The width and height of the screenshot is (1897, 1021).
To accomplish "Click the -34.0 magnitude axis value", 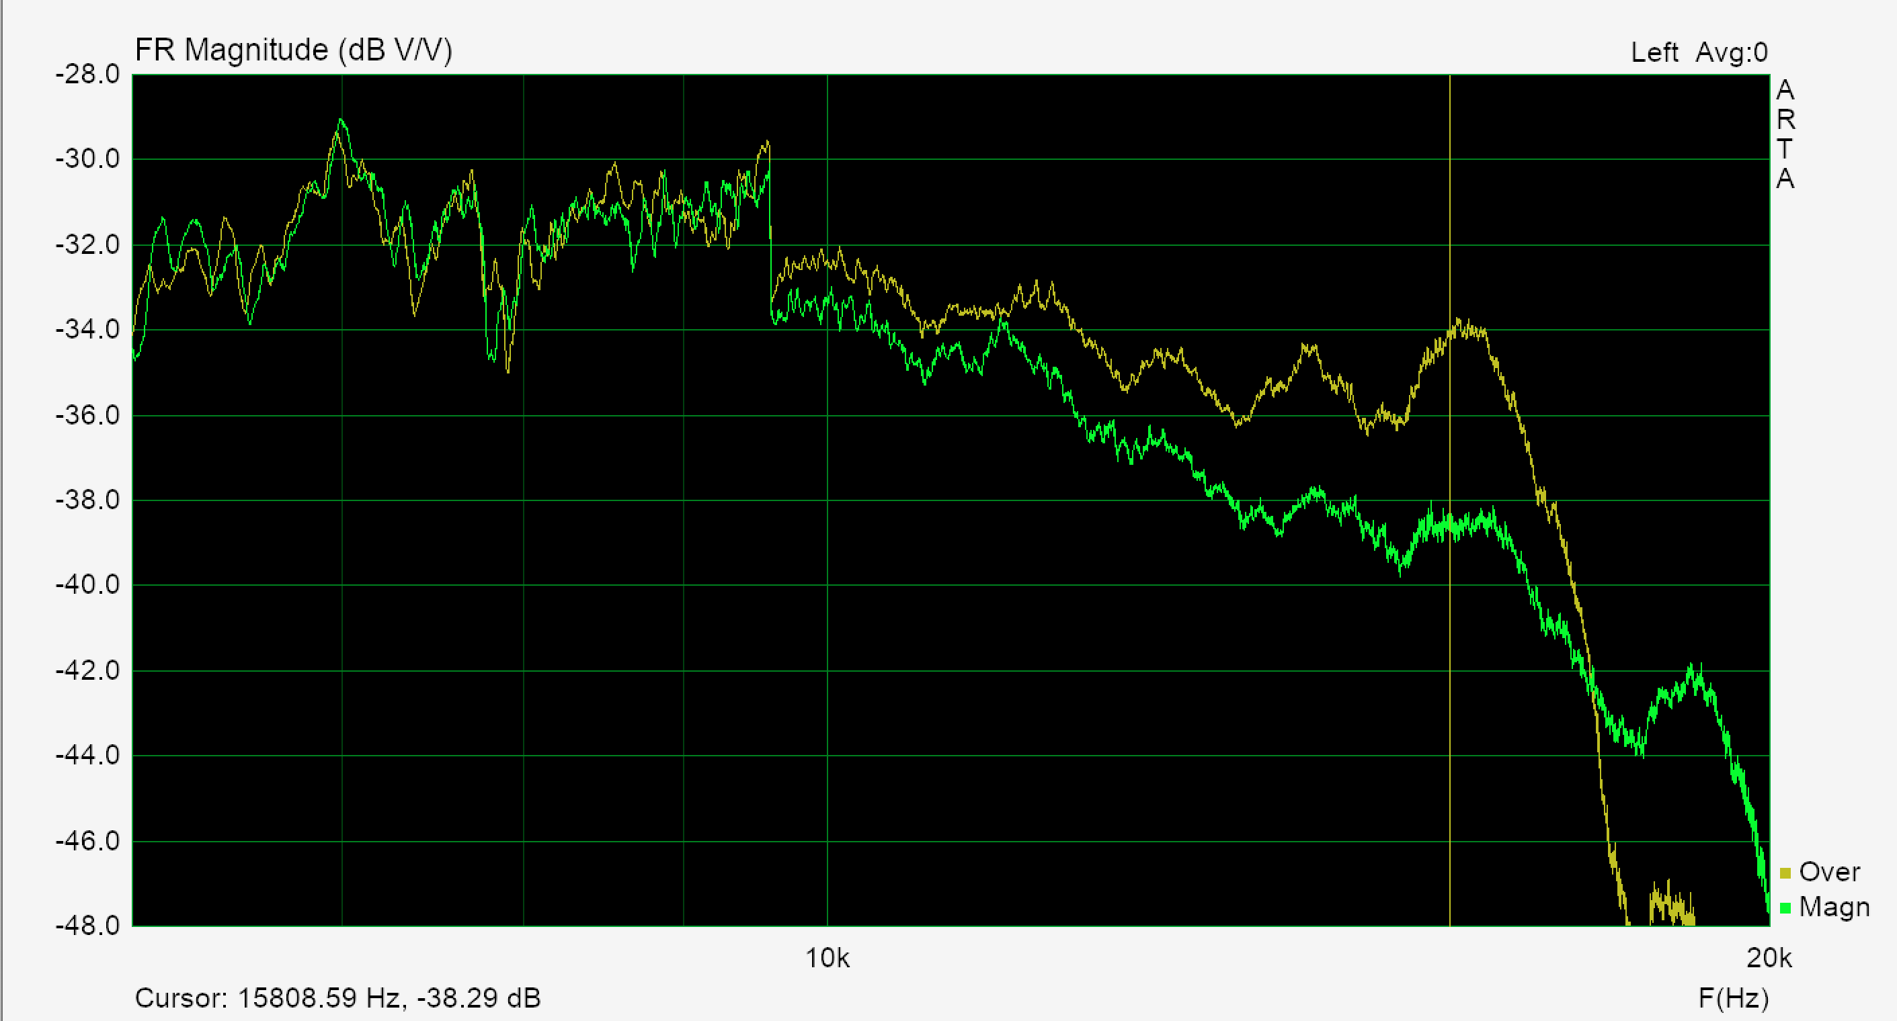I will 87,330.
